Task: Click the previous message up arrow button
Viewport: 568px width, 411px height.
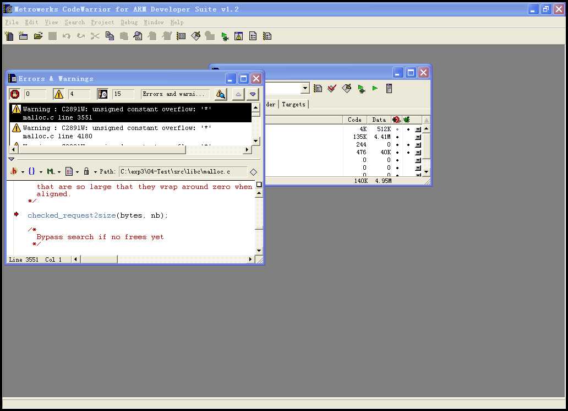Action: coord(238,94)
